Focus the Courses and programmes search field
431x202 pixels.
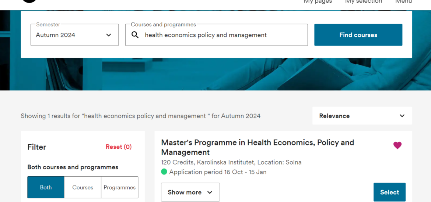(x=216, y=35)
